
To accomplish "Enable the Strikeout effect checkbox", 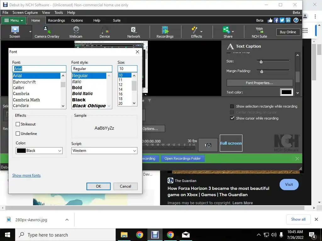I will pyautogui.click(x=18, y=124).
